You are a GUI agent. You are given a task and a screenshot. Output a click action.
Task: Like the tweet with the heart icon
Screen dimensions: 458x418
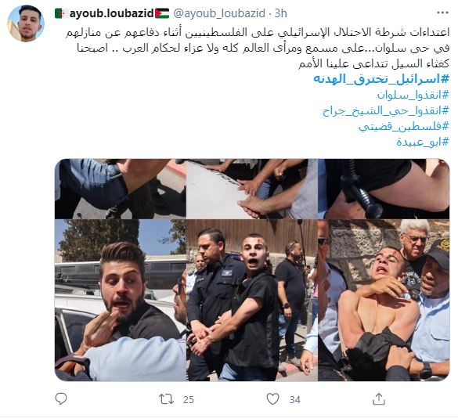point(272,398)
